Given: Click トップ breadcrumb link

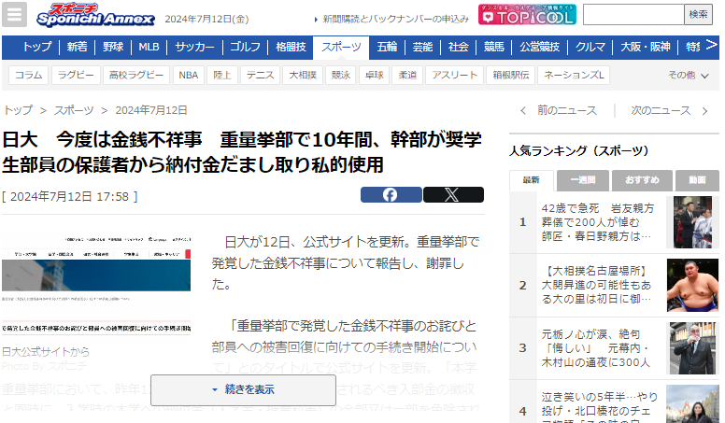Looking at the screenshot, I should [19, 110].
